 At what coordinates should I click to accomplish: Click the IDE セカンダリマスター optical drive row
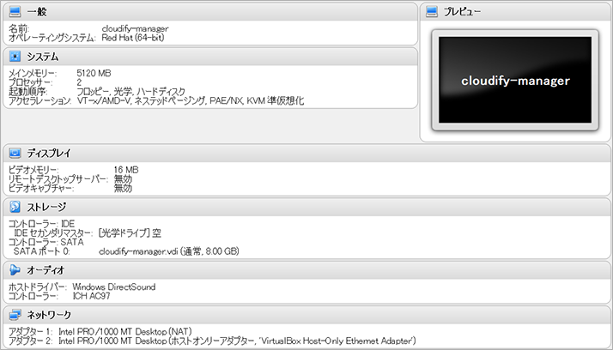[88, 233]
